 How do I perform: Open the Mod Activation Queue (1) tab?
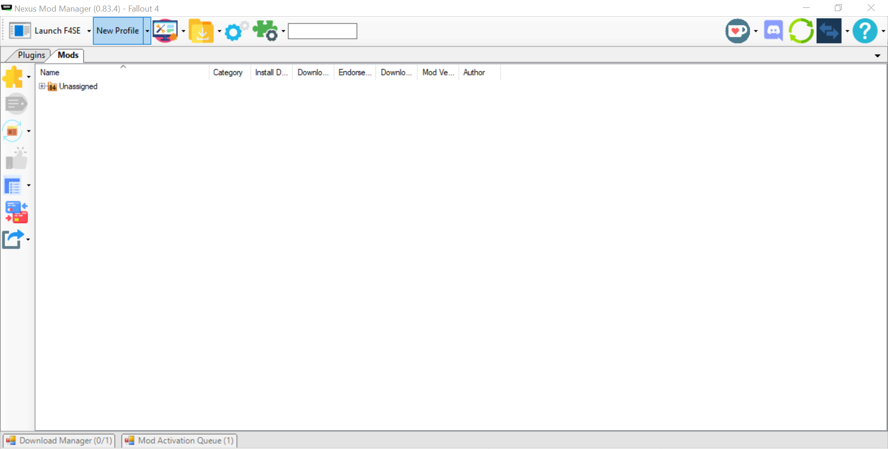(x=179, y=441)
